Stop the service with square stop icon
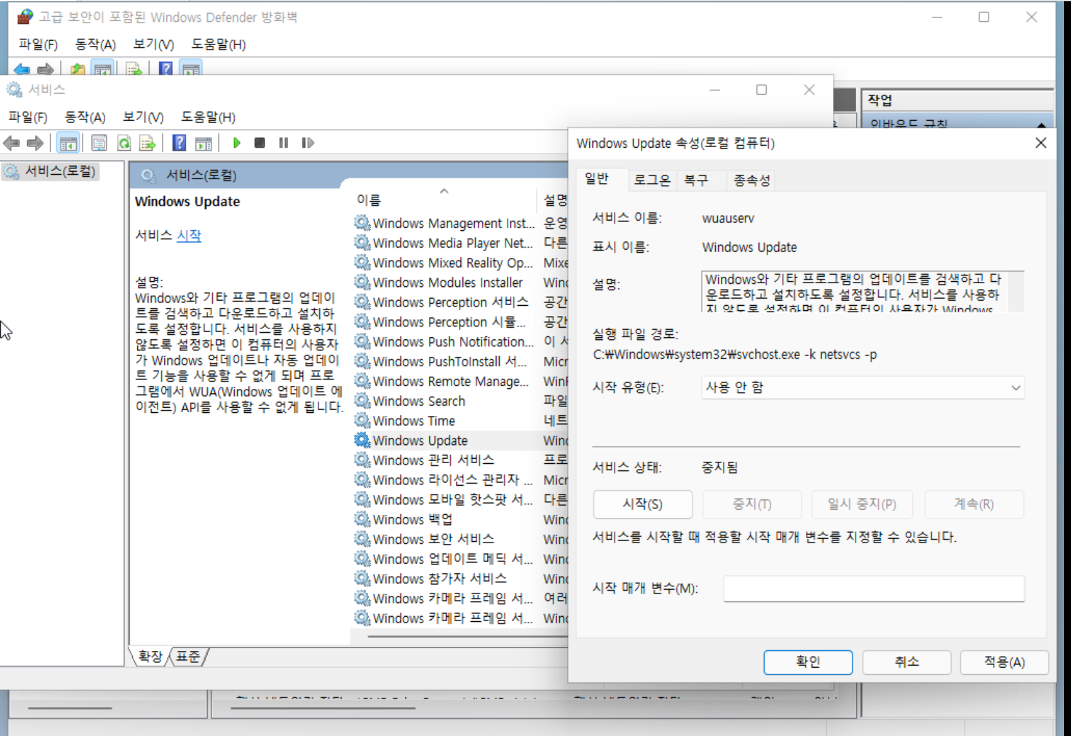Screen dimensions: 1071x736 tap(260, 143)
